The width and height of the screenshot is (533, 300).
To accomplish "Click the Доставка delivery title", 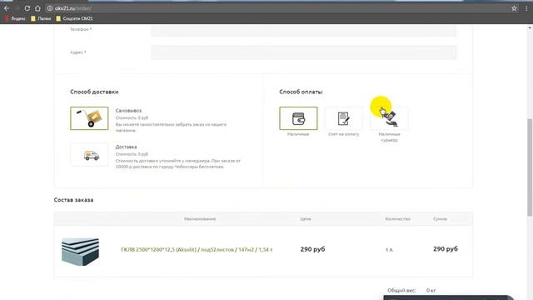I will pyautogui.click(x=126, y=147).
